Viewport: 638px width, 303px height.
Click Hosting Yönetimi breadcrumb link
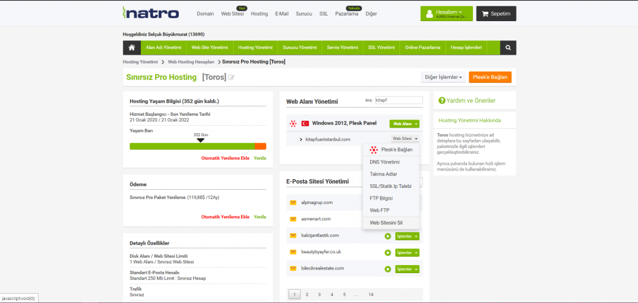point(140,62)
